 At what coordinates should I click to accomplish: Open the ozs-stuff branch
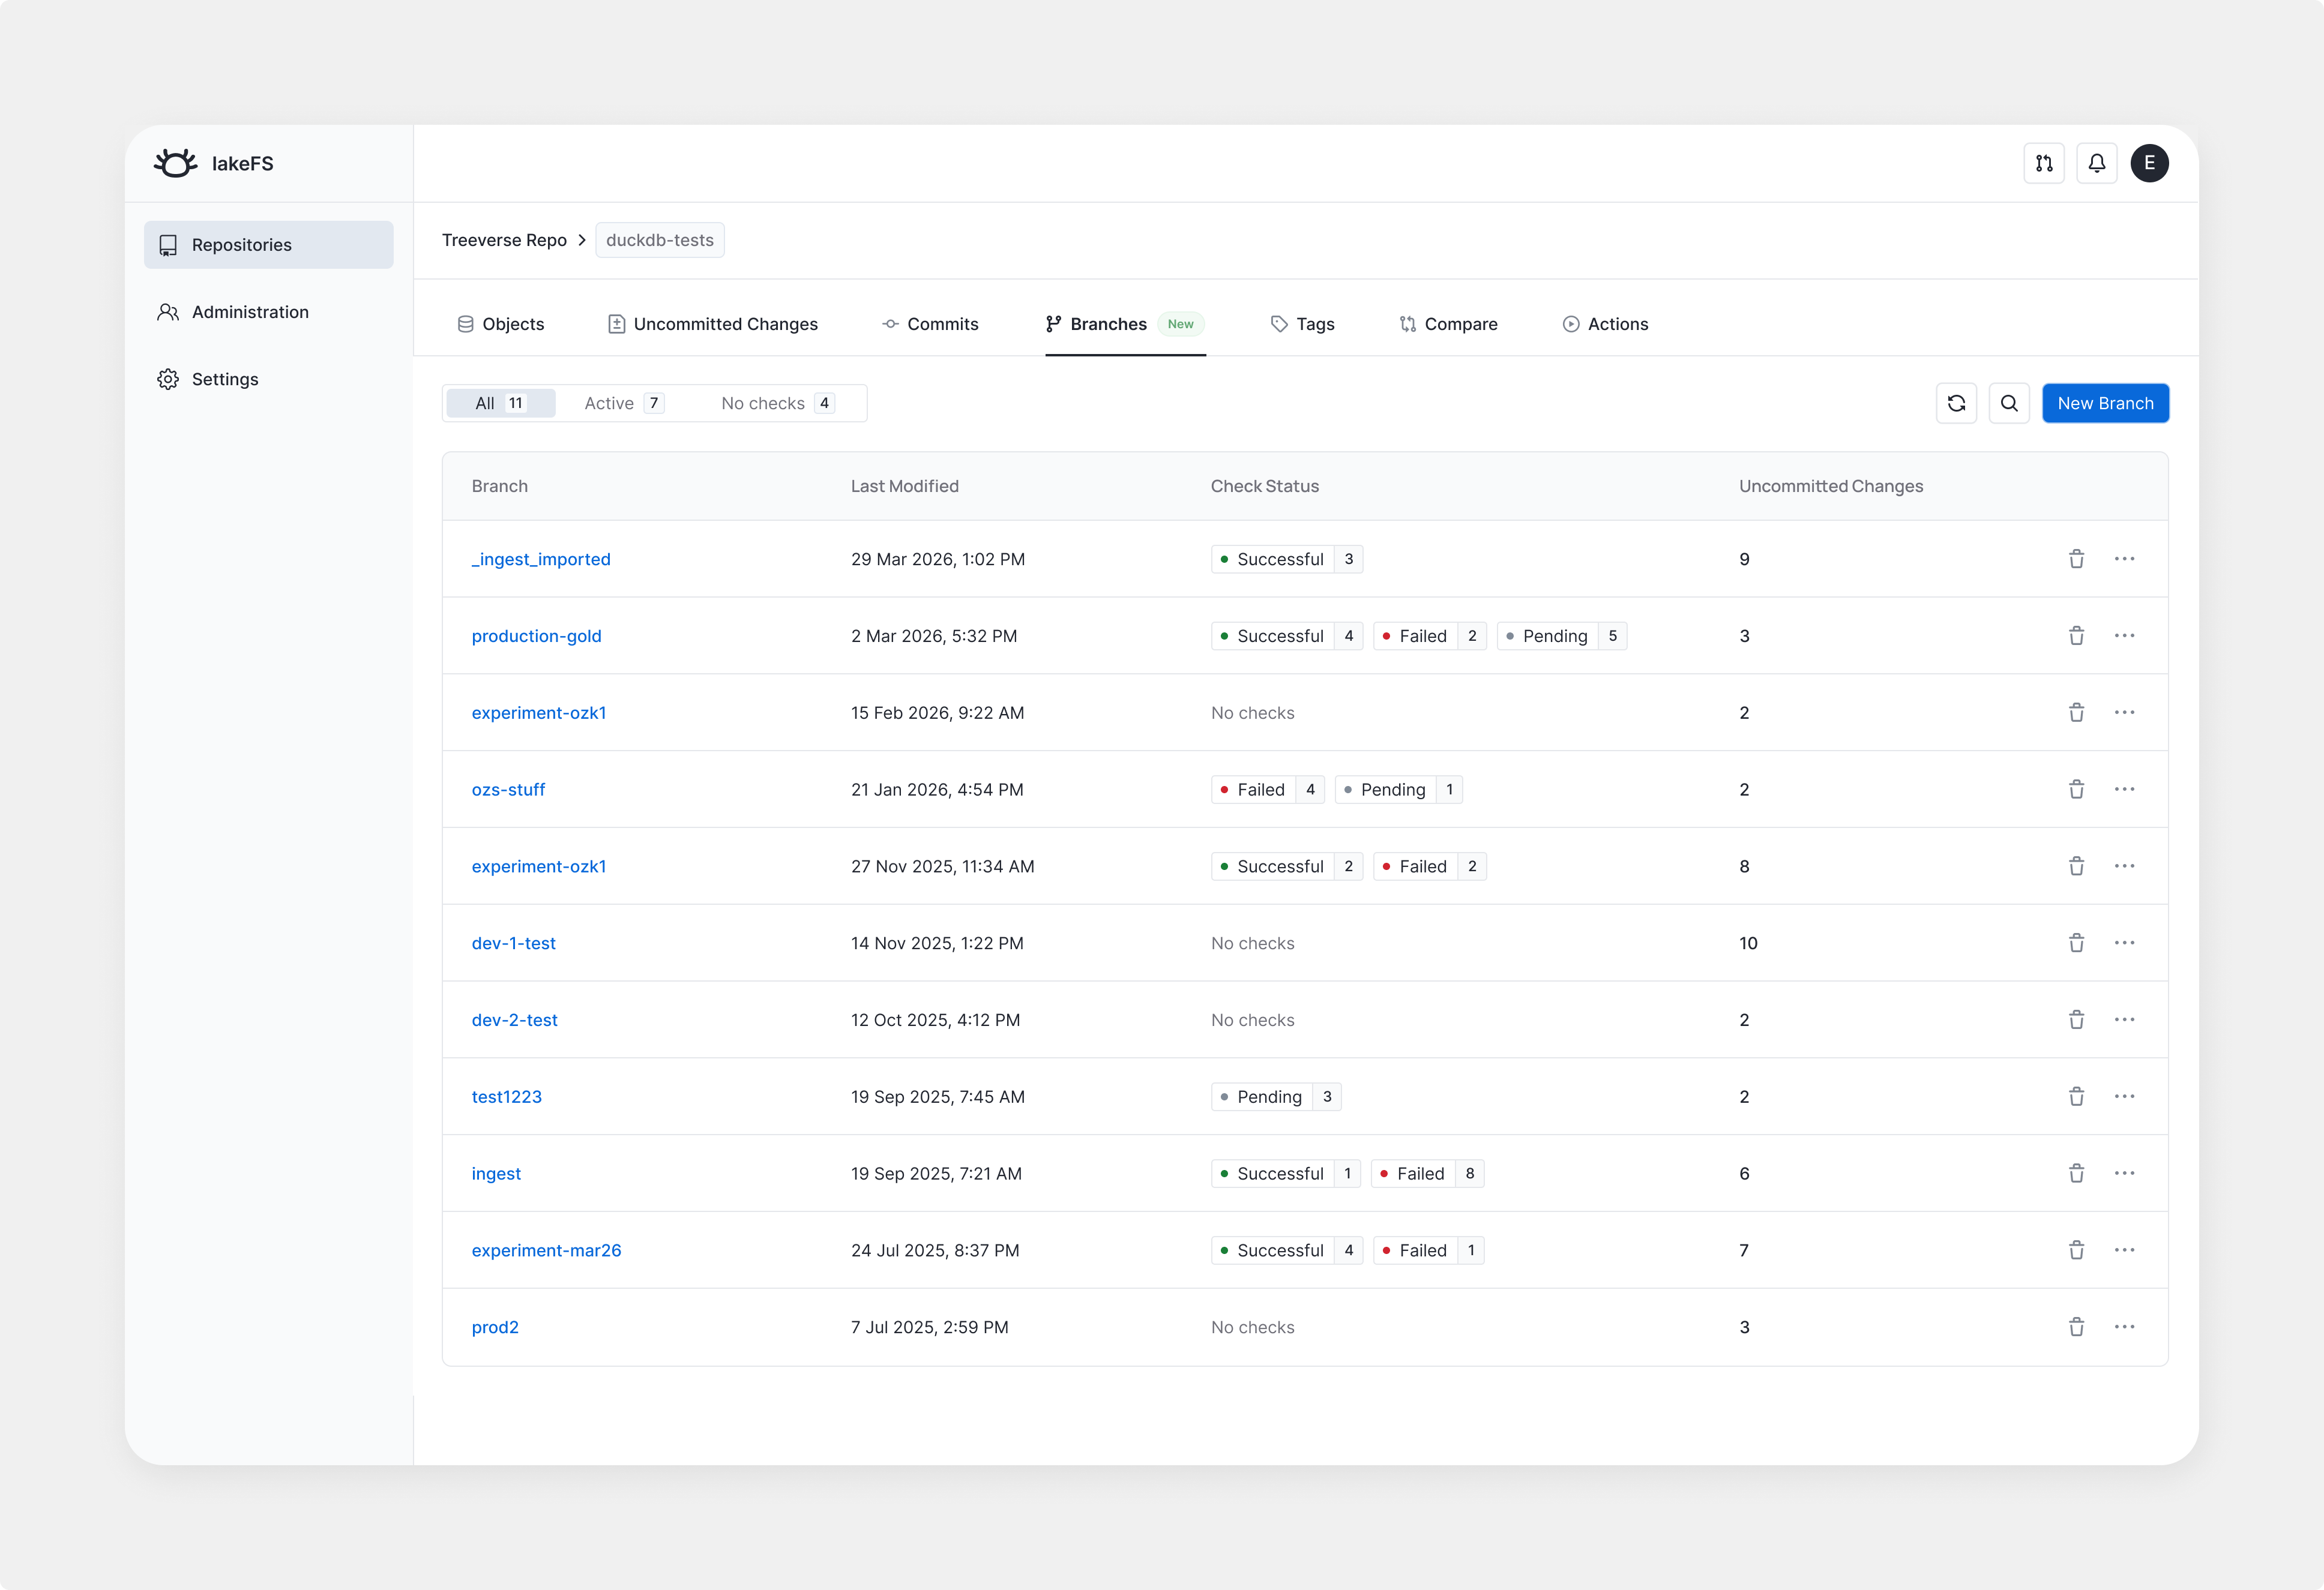[508, 790]
